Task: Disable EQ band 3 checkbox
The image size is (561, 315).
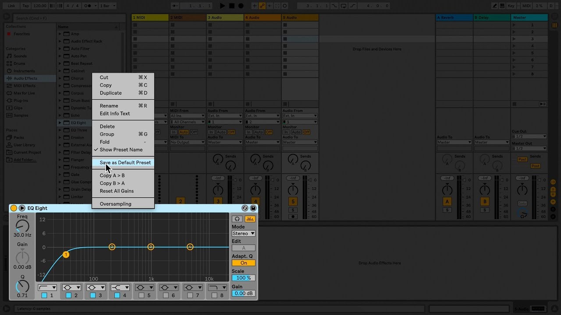Action: 92,295
